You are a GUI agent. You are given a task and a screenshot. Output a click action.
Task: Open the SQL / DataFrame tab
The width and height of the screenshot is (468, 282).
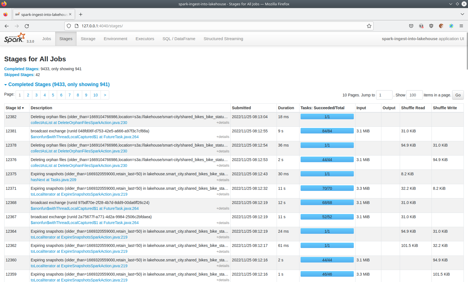179,39
